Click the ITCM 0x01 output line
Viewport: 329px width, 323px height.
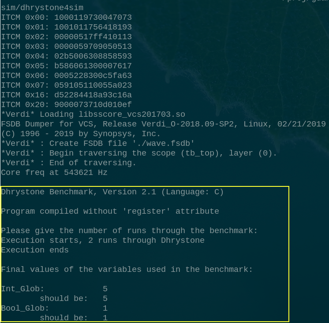coord(66,27)
